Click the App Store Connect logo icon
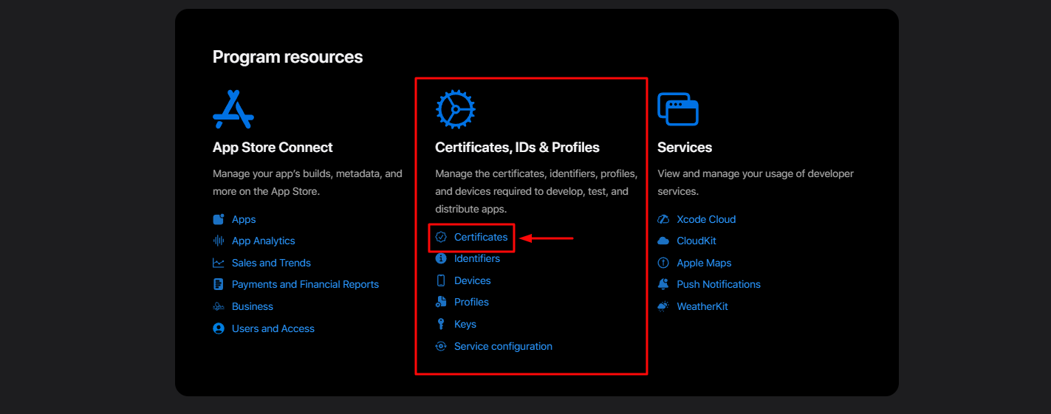1051x414 pixels. pos(233,108)
